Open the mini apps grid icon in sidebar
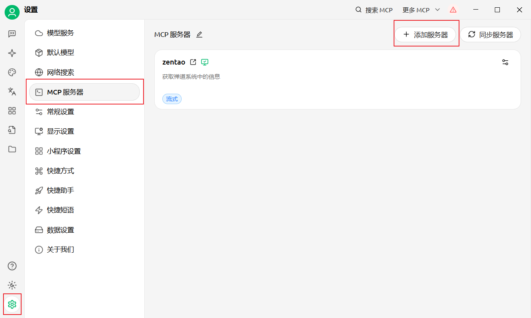 pos(12,111)
